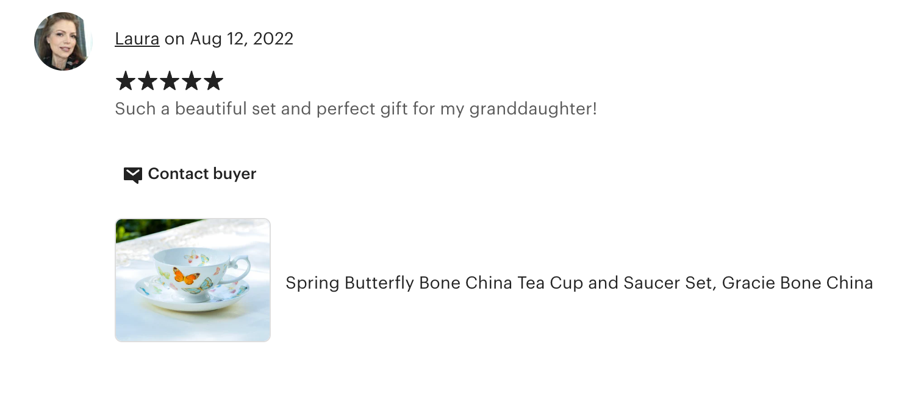
Task: Open the Spring Butterfly tea cup listing title
Action: pos(579,283)
